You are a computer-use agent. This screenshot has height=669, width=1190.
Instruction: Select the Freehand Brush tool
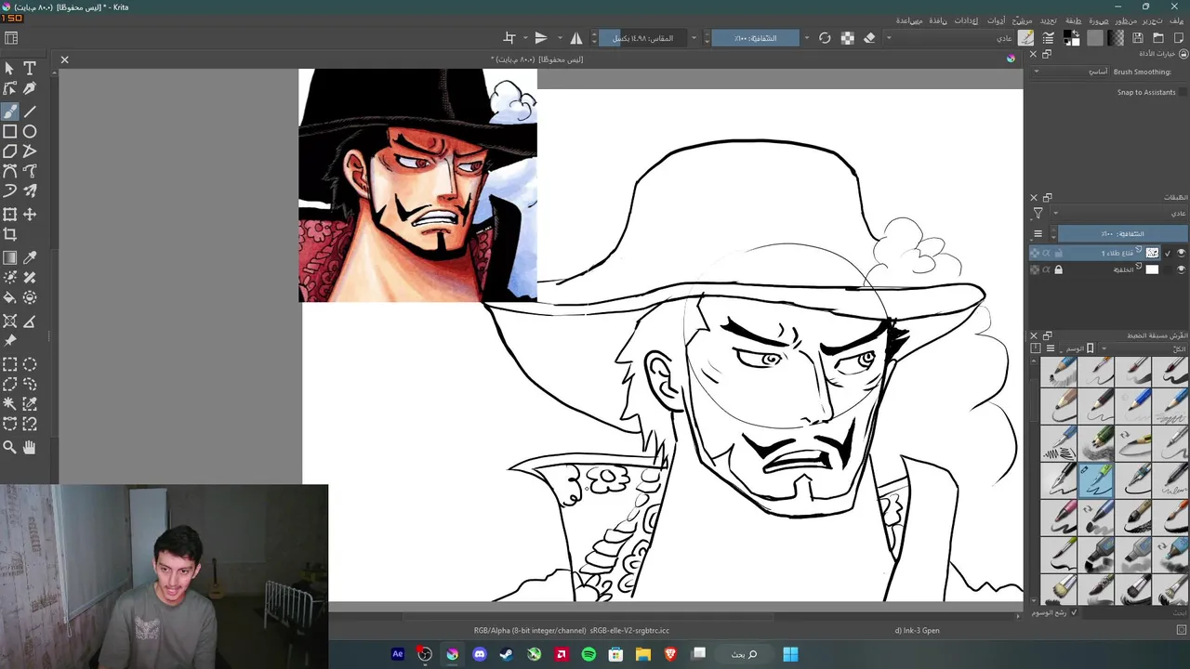point(9,111)
